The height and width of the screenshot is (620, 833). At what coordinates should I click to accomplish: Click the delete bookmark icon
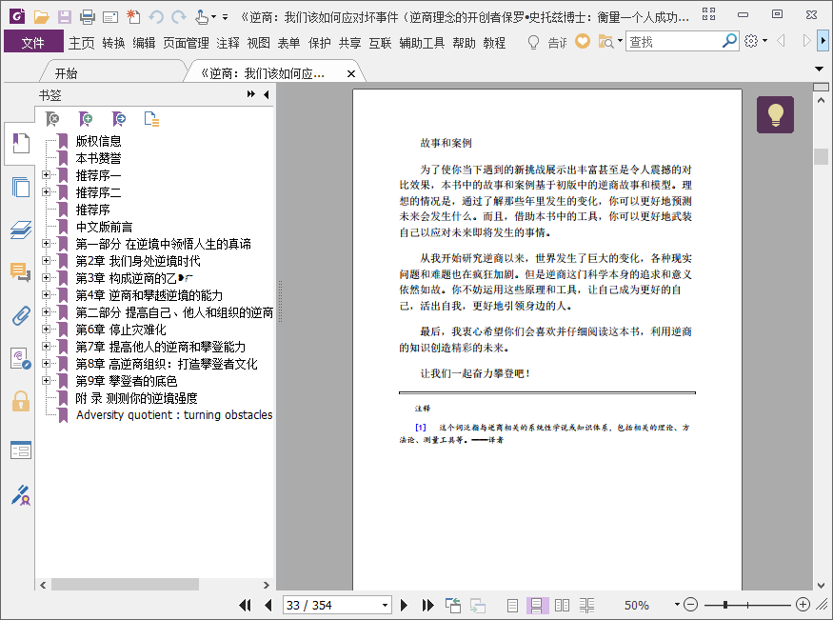click(x=52, y=119)
